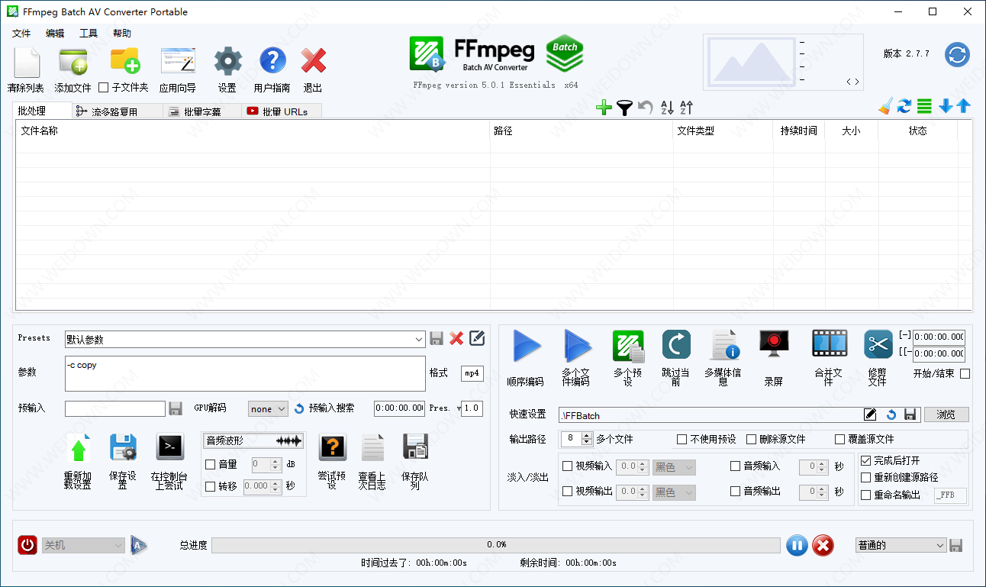Click the green plus add icon above list
Screen dimensions: 986x587
click(x=604, y=108)
